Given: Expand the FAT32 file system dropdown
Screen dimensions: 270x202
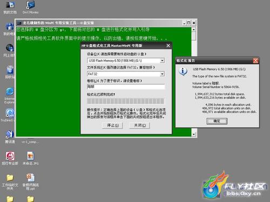Looking at the screenshot, I should 162,74.
